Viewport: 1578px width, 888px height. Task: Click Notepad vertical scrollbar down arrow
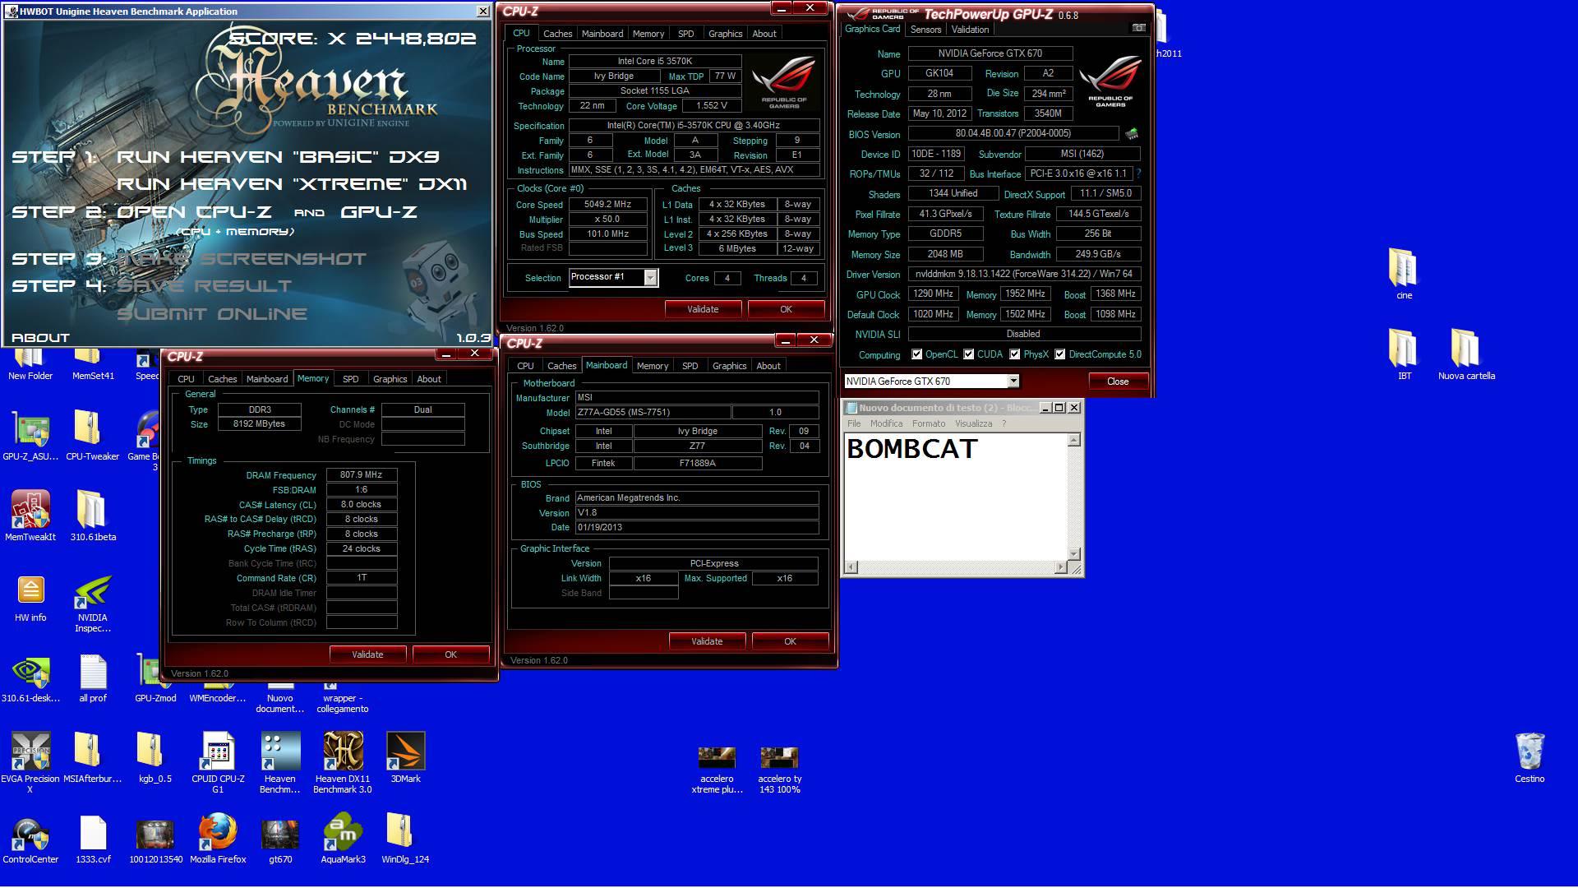(1073, 553)
